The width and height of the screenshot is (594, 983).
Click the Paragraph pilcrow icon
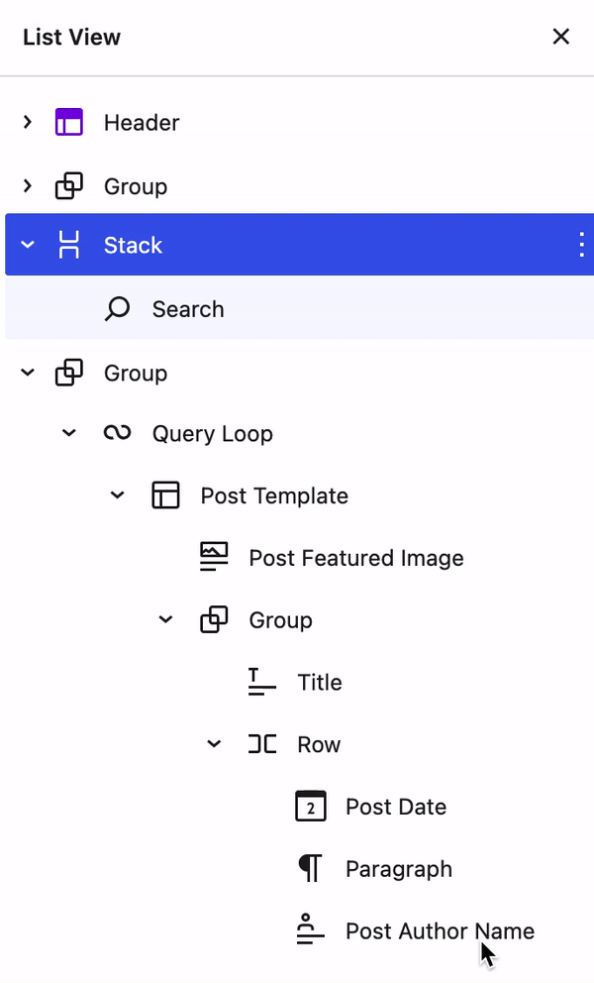point(310,869)
